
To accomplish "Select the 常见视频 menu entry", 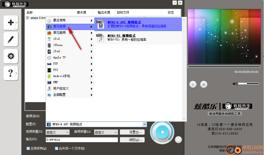I will 70,27.
